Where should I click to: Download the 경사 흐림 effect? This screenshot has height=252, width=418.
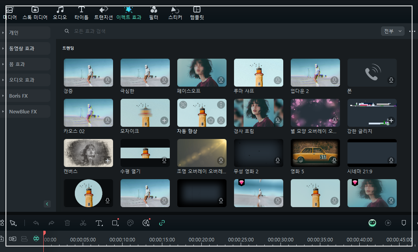[x=278, y=120]
